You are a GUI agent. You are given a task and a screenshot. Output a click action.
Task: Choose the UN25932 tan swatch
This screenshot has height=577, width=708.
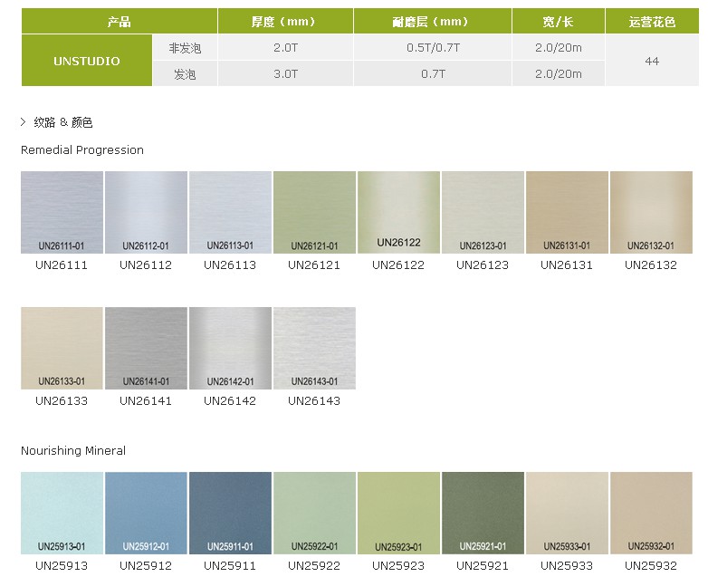pos(651,514)
